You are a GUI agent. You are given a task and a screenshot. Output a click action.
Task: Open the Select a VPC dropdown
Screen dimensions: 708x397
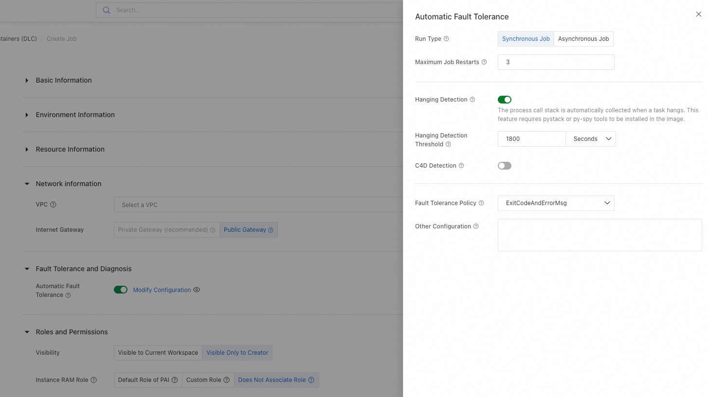pos(258,205)
